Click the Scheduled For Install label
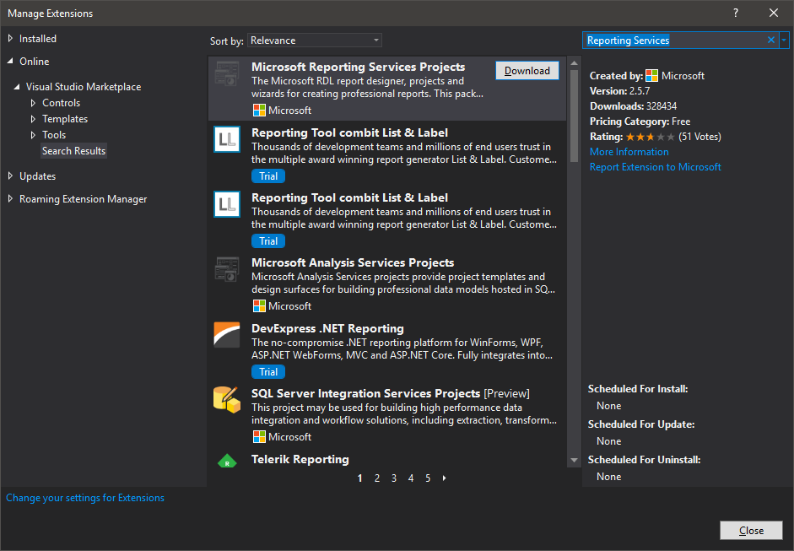 tap(638, 389)
